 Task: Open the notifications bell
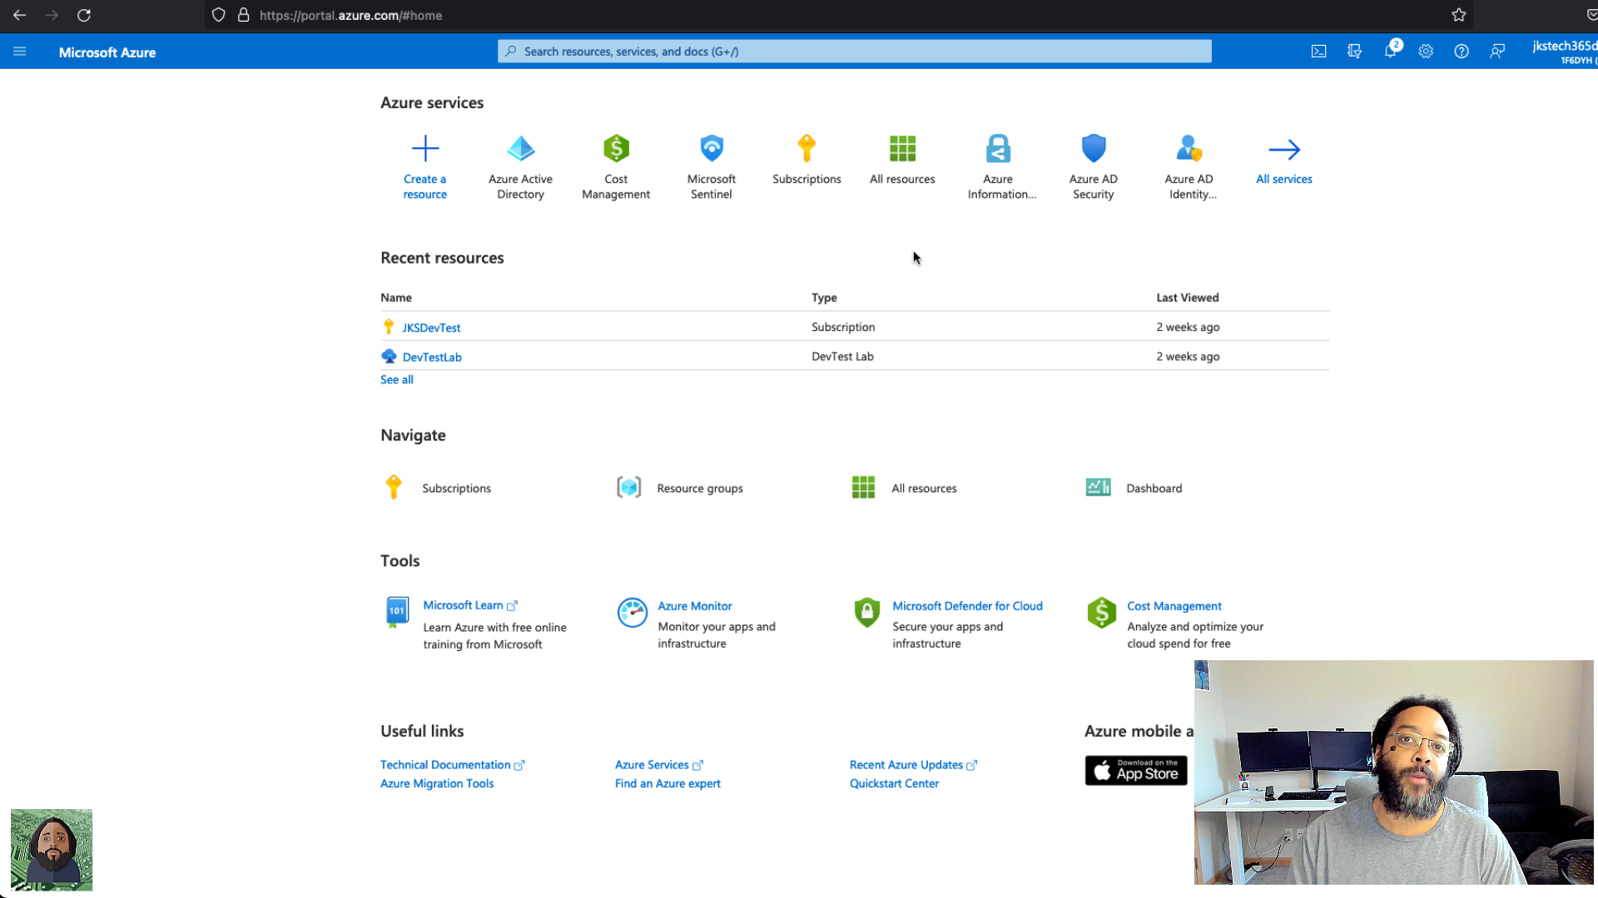pos(1390,52)
